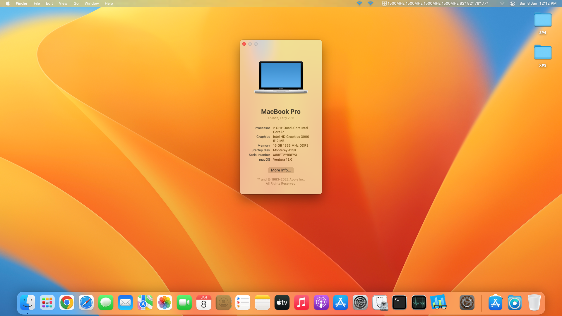The image size is (562, 316).
Task: Launch Disk Utility from the Dock
Action: (380, 303)
